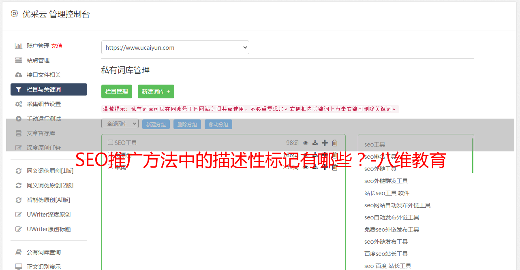The width and height of the screenshot is (520, 270).
Task: Select keyword '站长seo工具 软件'
Action: [387, 193]
